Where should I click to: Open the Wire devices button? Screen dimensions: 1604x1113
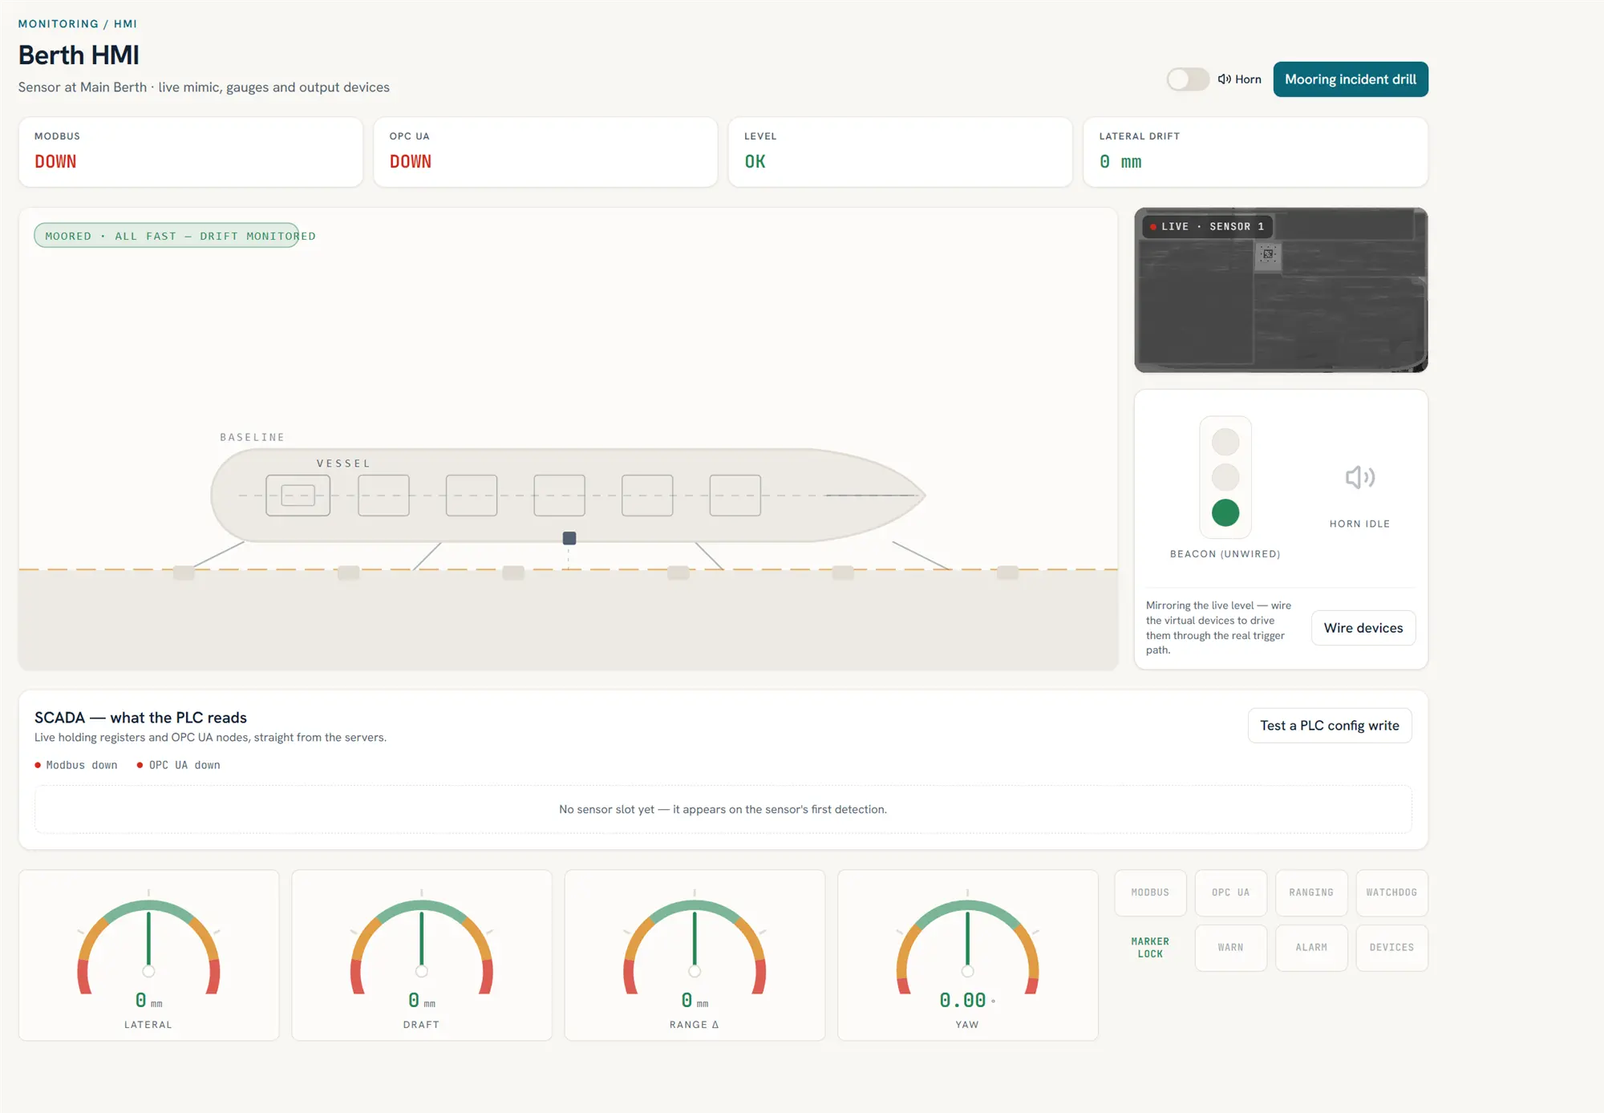click(1363, 628)
